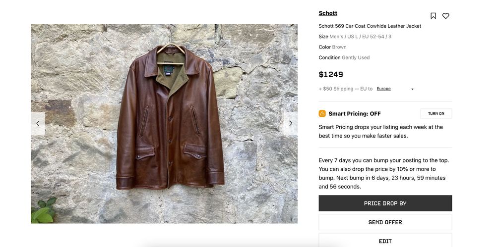Open the Schott brand page link

pyautogui.click(x=328, y=13)
